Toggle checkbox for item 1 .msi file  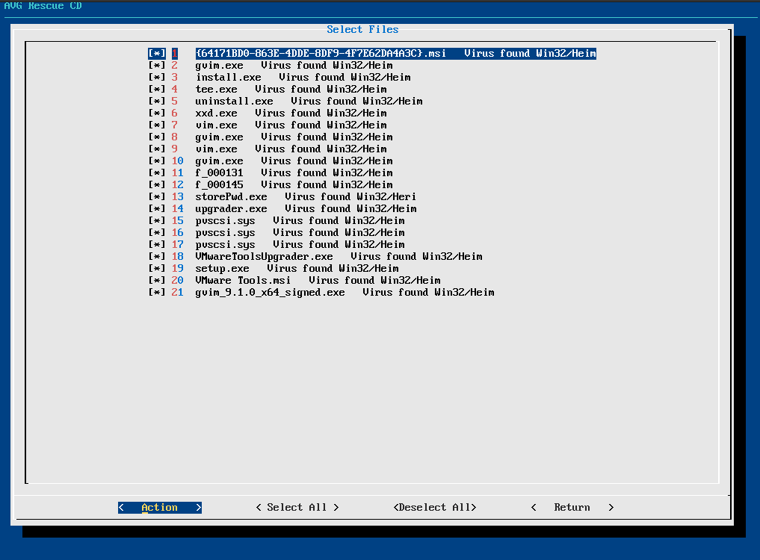coord(156,53)
